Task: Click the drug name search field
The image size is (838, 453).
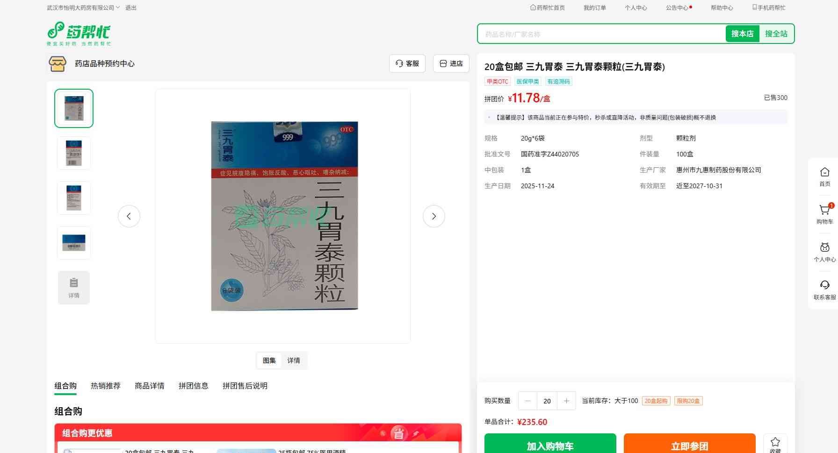Action: [601, 34]
